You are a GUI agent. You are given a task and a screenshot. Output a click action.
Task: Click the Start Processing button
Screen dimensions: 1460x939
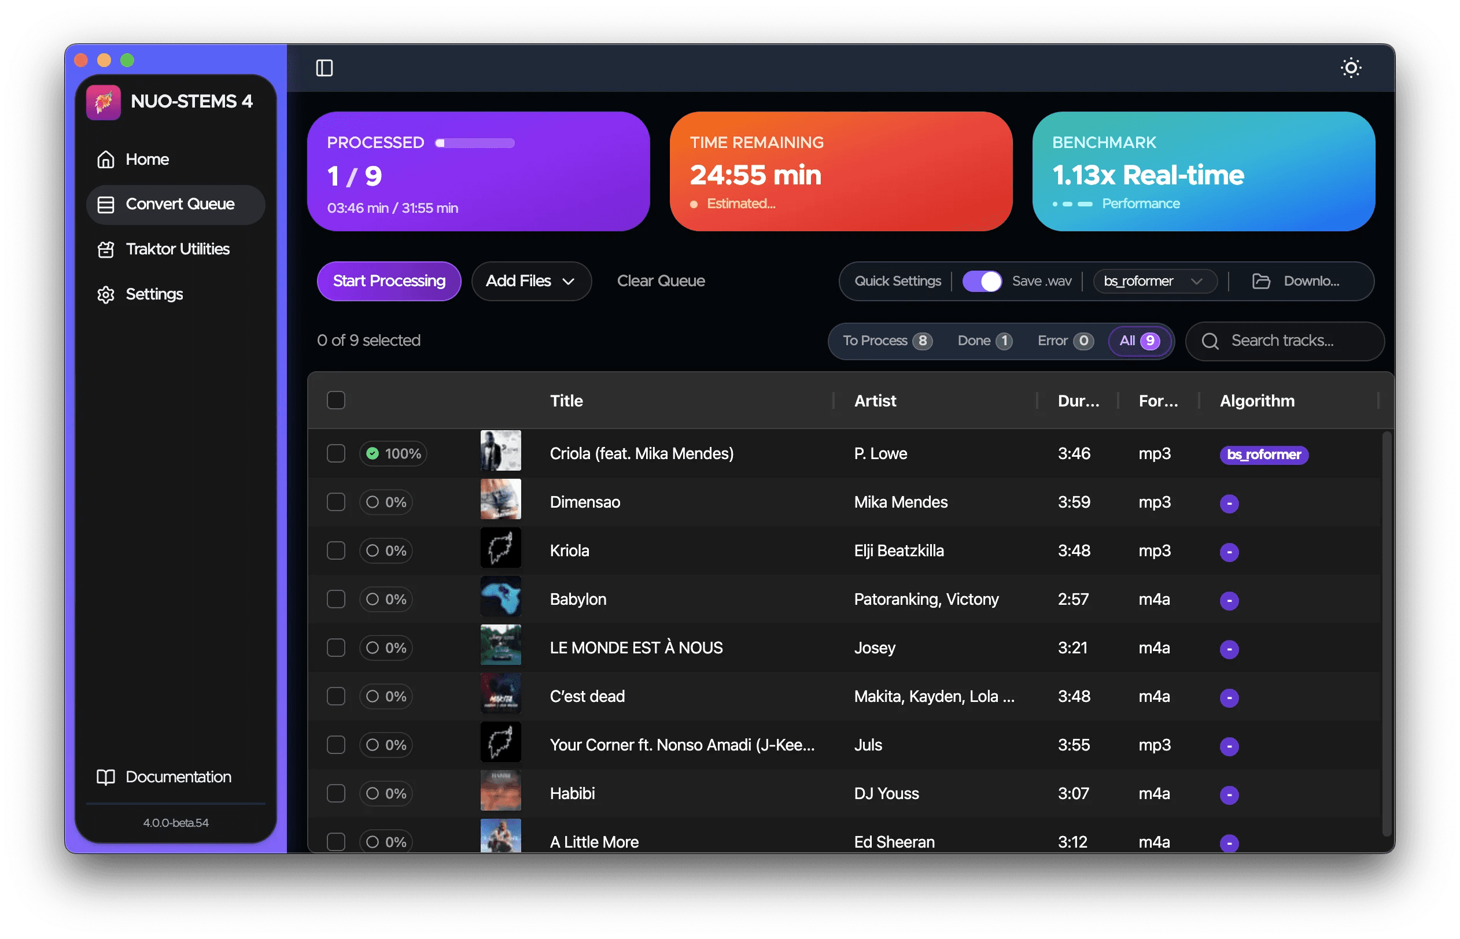pos(389,281)
